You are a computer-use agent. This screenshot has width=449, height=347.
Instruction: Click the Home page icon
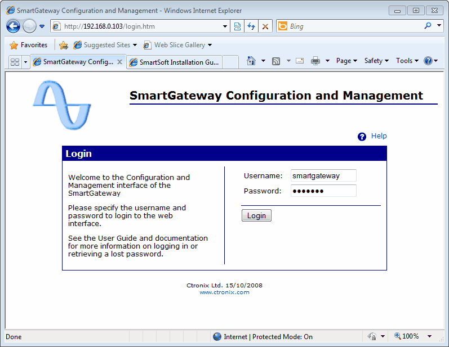[251, 61]
